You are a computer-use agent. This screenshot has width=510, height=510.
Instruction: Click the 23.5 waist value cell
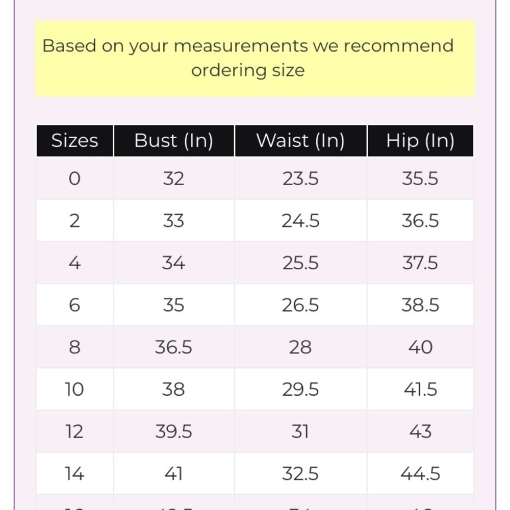(x=301, y=178)
